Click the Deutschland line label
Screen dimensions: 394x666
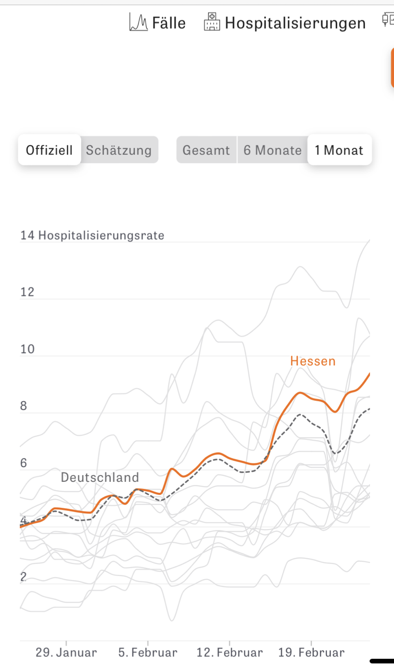click(100, 477)
